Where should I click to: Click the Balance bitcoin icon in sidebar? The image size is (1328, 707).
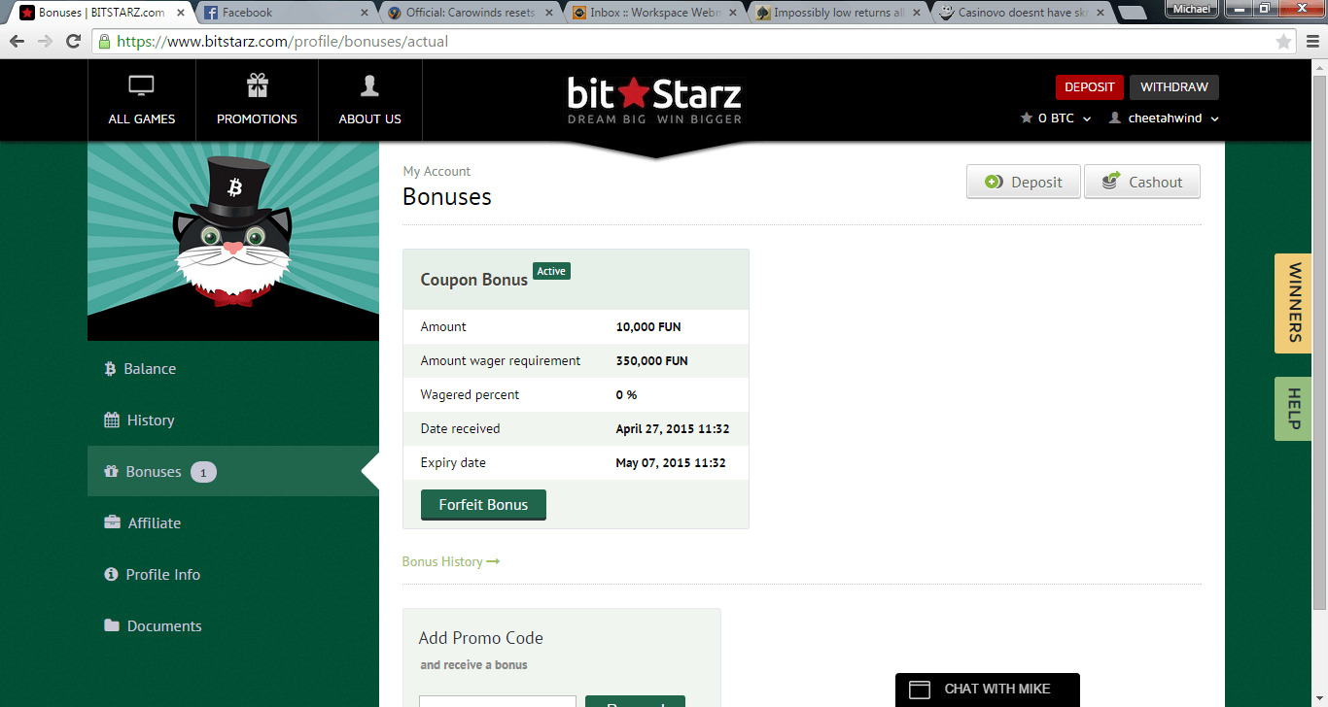click(110, 369)
